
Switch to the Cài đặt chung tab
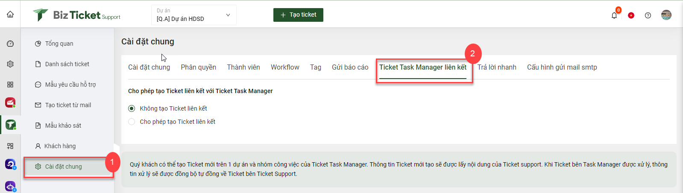pos(149,67)
